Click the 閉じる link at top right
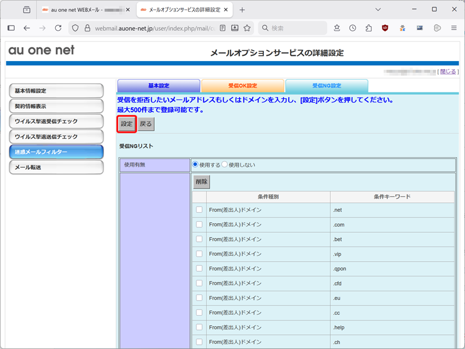This screenshot has width=465, height=349. [448, 72]
